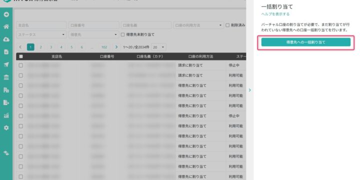The image size is (360, 180).
Task: Click the exchange arrows icon in the sidebar
Action: 6,153
